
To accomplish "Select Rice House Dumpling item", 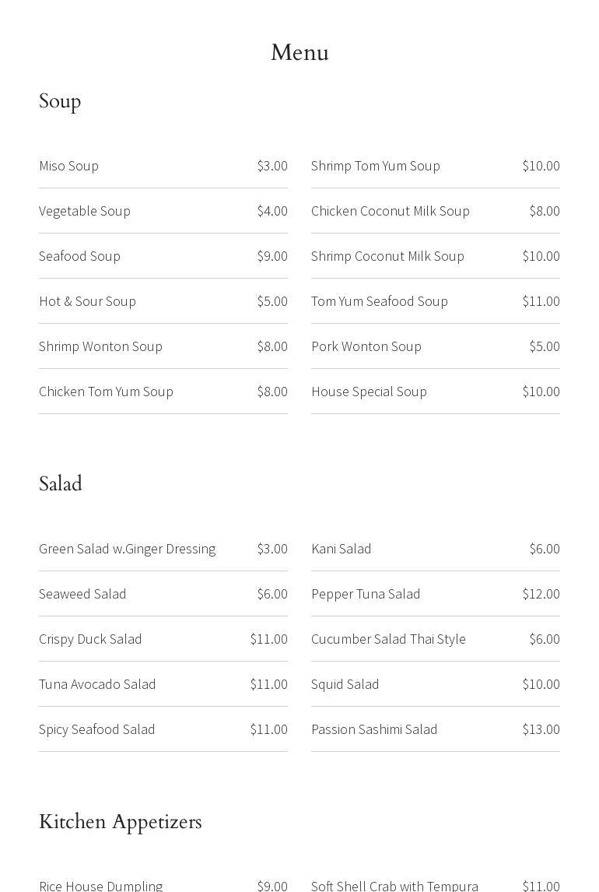I will coord(101,886).
